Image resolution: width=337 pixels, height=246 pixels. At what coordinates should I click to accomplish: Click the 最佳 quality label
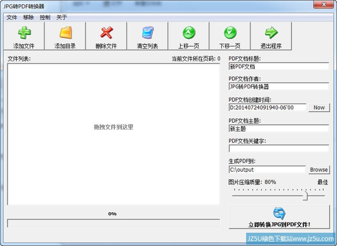[x=323, y=182]
